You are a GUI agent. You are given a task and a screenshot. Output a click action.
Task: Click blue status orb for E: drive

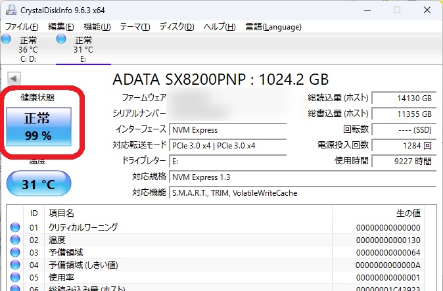[x=61, y=39]
